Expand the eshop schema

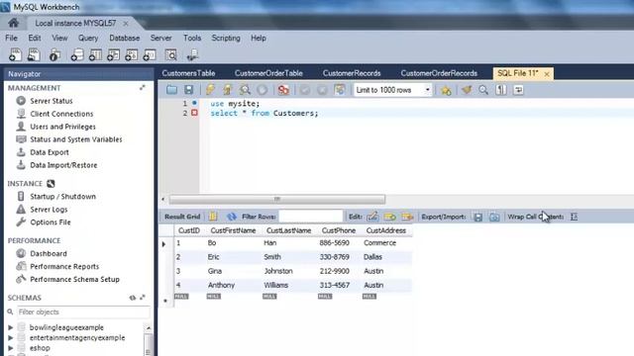11,348
